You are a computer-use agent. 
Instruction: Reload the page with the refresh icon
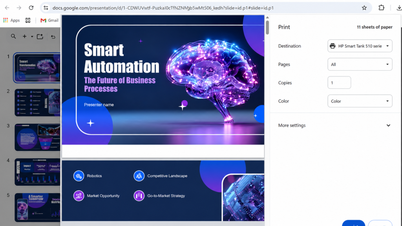click(31, 8)
